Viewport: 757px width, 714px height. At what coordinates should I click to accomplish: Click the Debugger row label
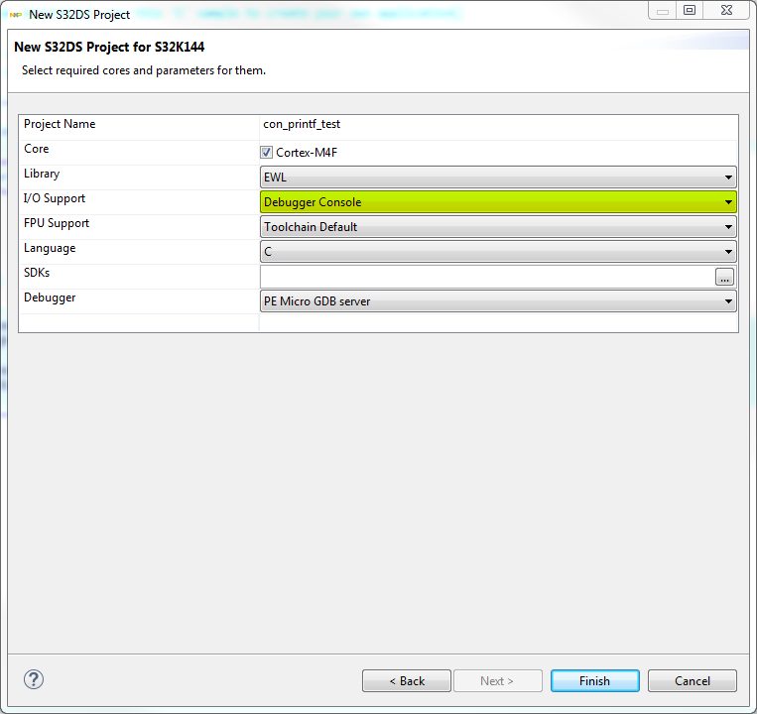pyautogui.click(x=50, y=297)
